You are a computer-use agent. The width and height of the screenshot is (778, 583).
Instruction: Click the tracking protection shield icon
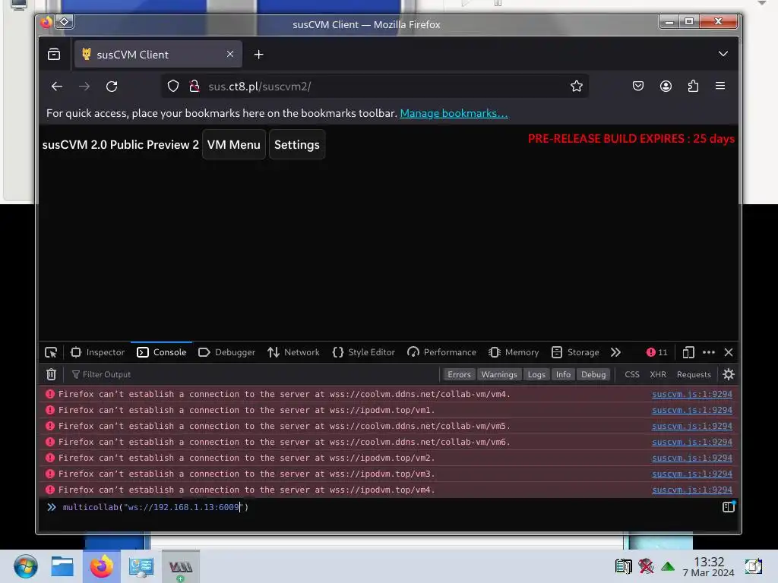coord(172,87)
